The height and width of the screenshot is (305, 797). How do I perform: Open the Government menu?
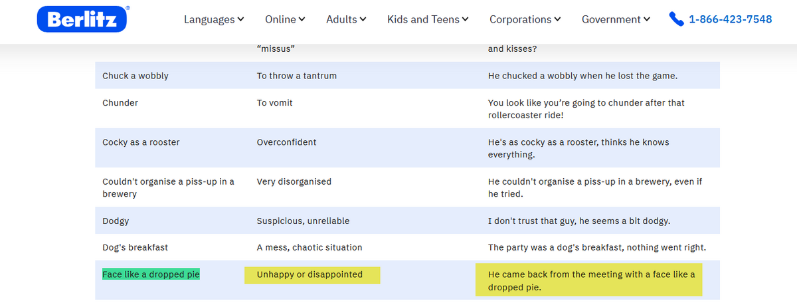615,19
